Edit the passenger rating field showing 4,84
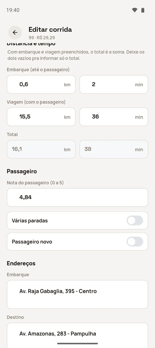Viewport: 155px width, 348px height. pos(78,197)
